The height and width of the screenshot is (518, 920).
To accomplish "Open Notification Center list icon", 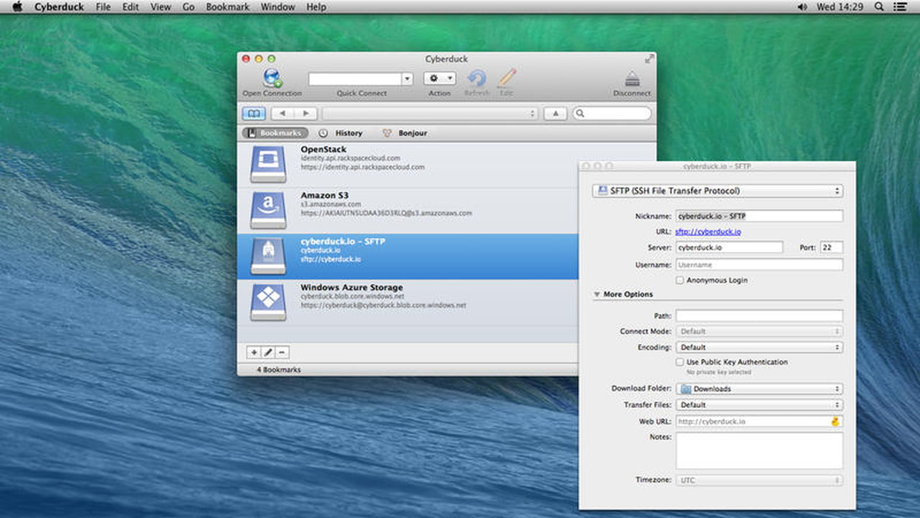I will tap(900, 6).
